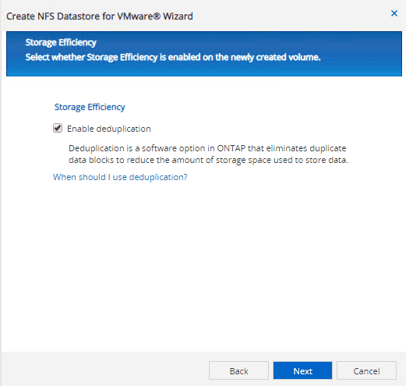This screenshot has height=386, width=406.
Task: Dismiss dialog via top-right blue X
Action: pos(394,13)
